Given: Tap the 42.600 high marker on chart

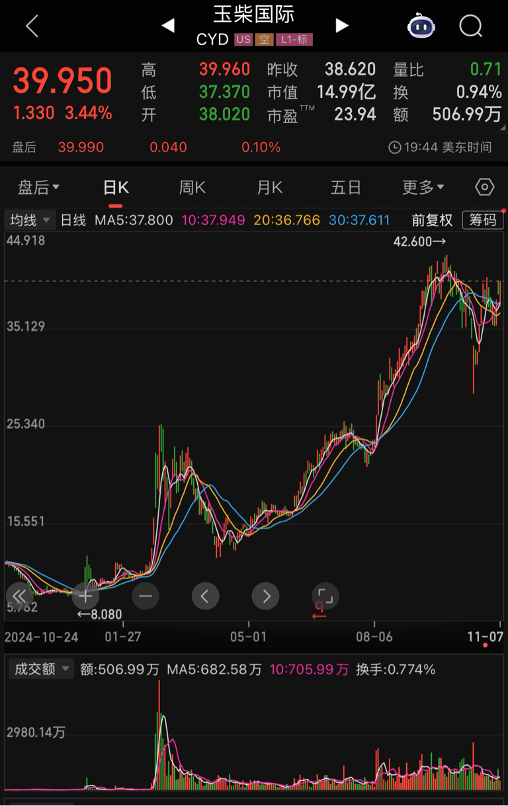Looking at the screenshot, I should click(419, 242).
